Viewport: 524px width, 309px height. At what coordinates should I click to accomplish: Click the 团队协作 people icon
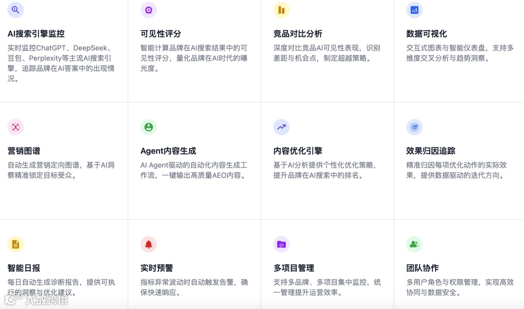coord(414,244)
